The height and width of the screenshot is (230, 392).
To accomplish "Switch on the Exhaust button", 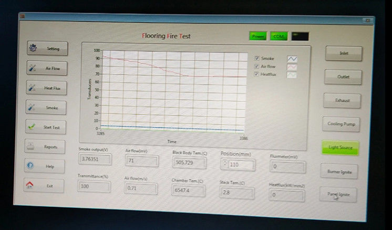I will [x=342, y=100].
